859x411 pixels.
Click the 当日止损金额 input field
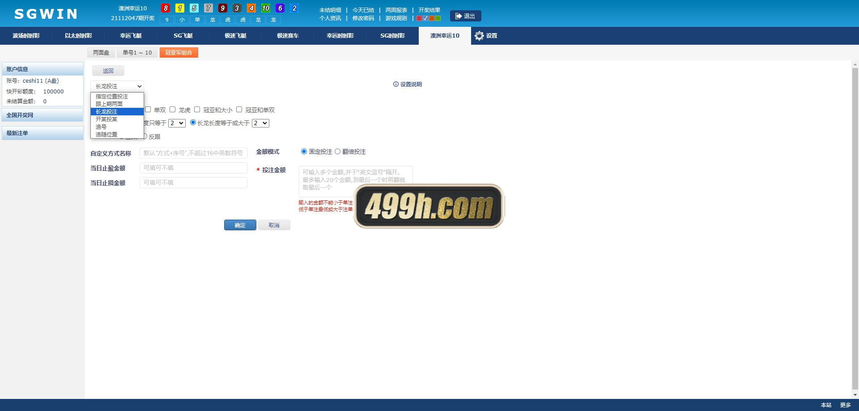(193, 182)
